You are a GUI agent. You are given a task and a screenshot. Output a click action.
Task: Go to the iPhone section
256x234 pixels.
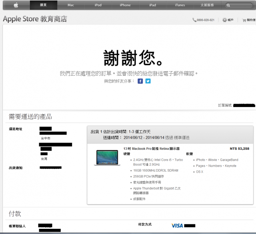pyautogui.click(x=125, y=5)
